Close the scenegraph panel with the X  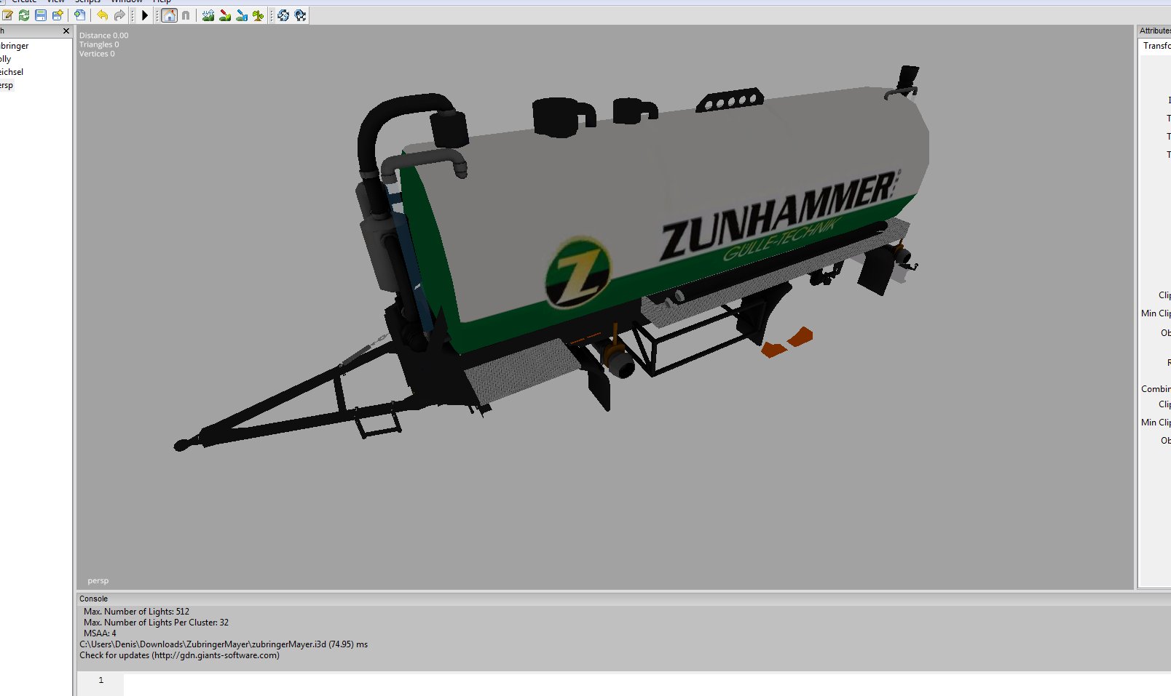[66, 31]
